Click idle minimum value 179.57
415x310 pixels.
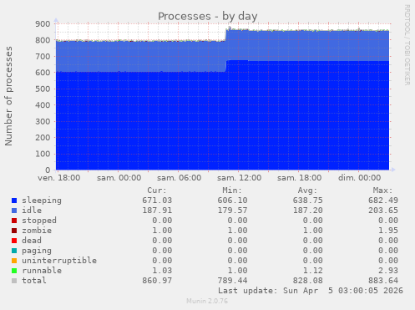tap(232, 211)
